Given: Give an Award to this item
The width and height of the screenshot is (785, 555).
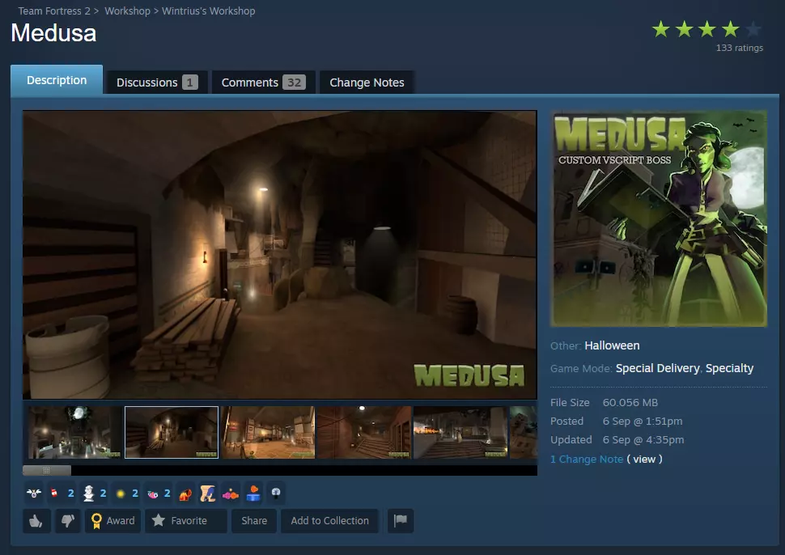Looking at the screenshot, I should 112,521.
